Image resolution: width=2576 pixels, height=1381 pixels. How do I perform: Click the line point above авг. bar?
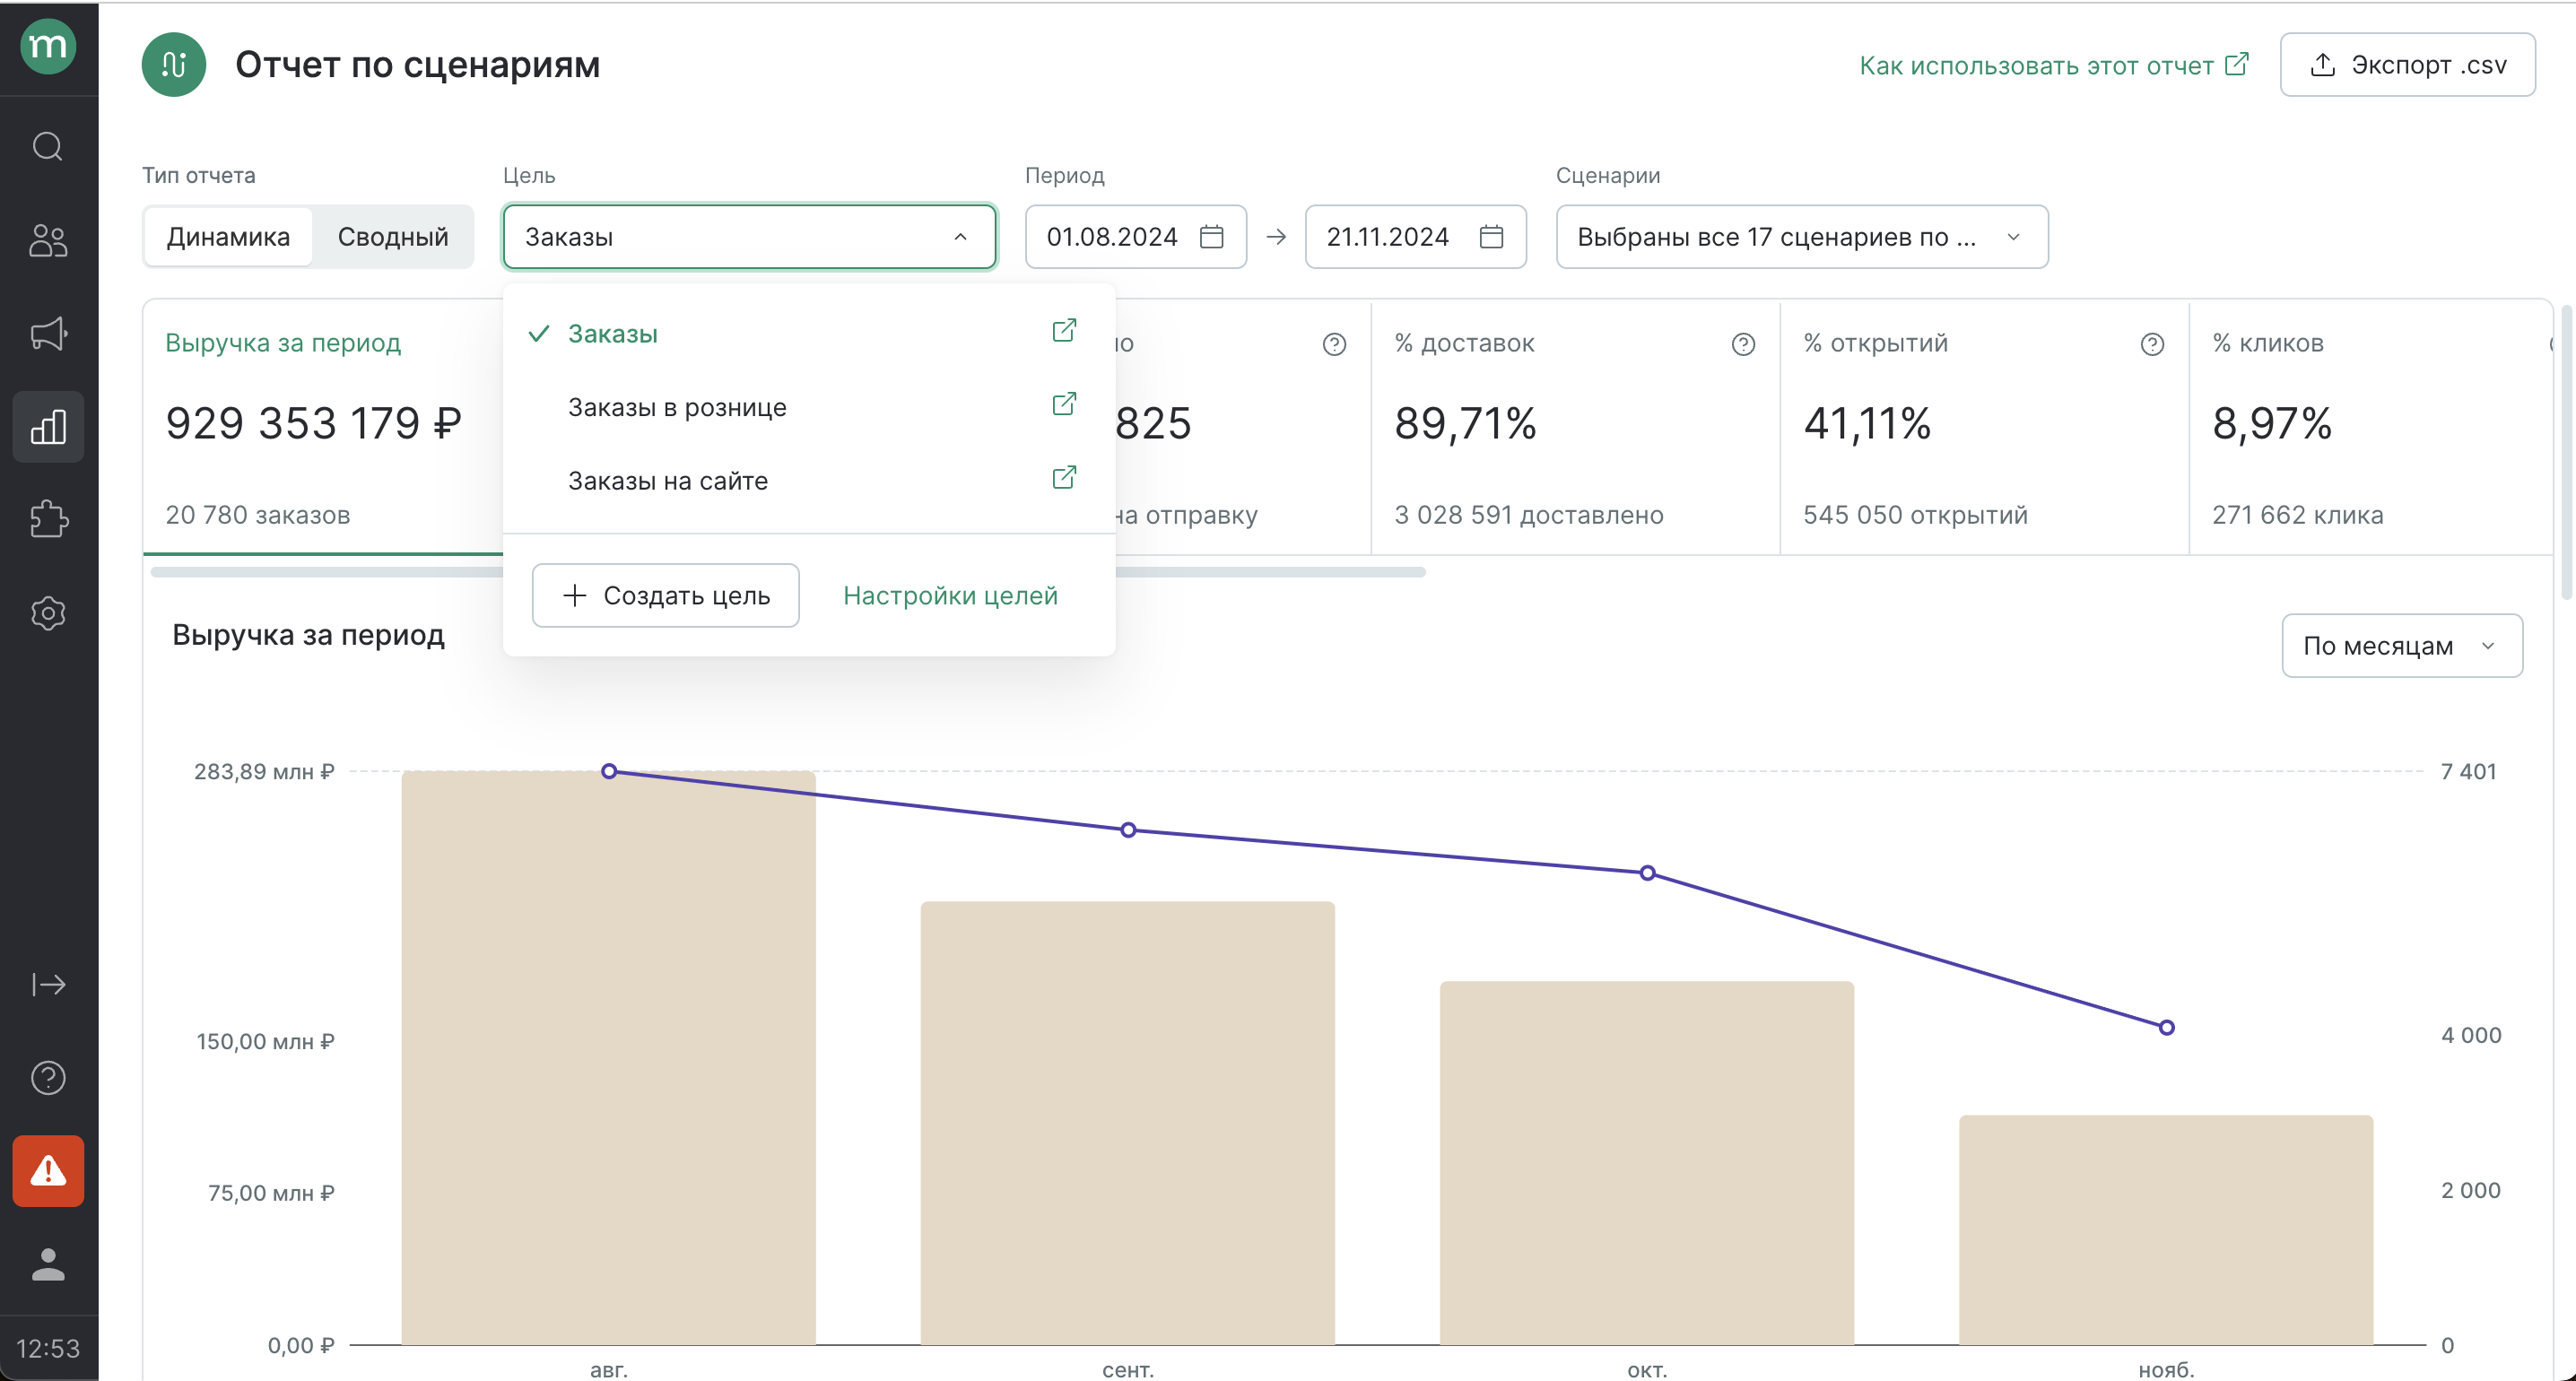(609, 771)
